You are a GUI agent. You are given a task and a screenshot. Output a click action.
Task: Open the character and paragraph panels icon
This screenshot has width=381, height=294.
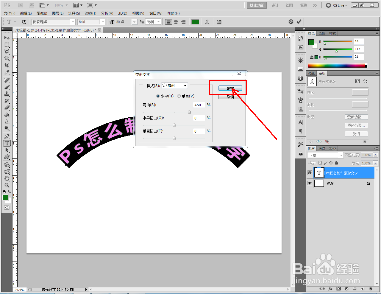[219, 22]
